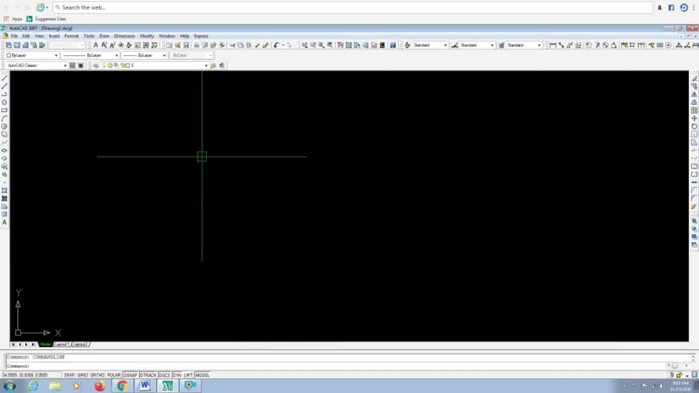The width and height of the screenshot is (699, 393).
Task: Click the Dimension Style icon beside Standard
Action: [x=454, y=45]
